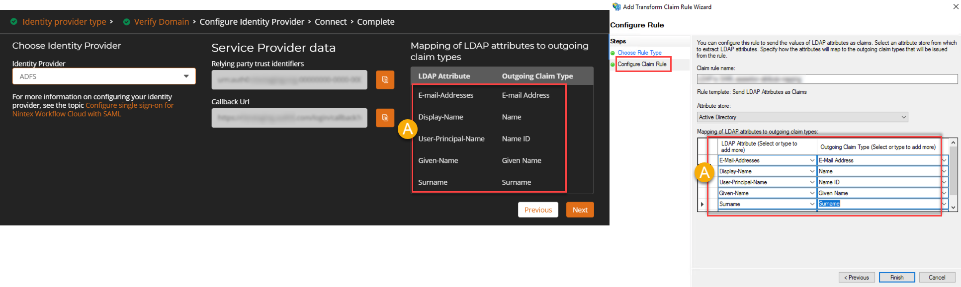The image size is (961, 287).
Task: Copy the relying party trust identifier
Action: tap(385, 79)
